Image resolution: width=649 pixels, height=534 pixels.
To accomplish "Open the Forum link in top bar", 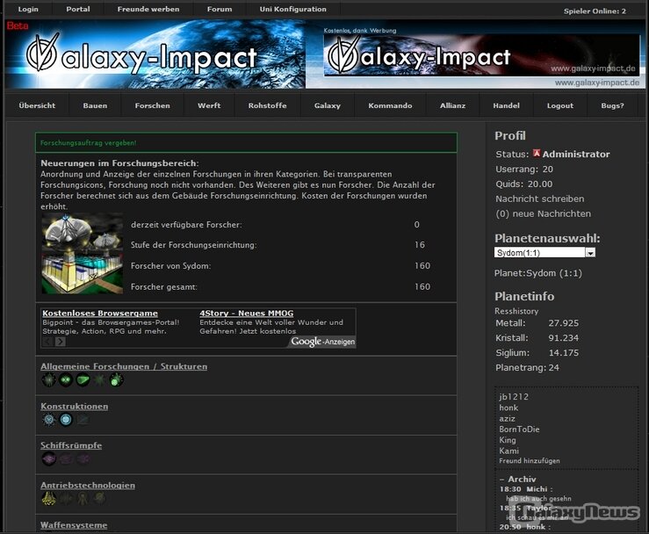I will (220, 9).
